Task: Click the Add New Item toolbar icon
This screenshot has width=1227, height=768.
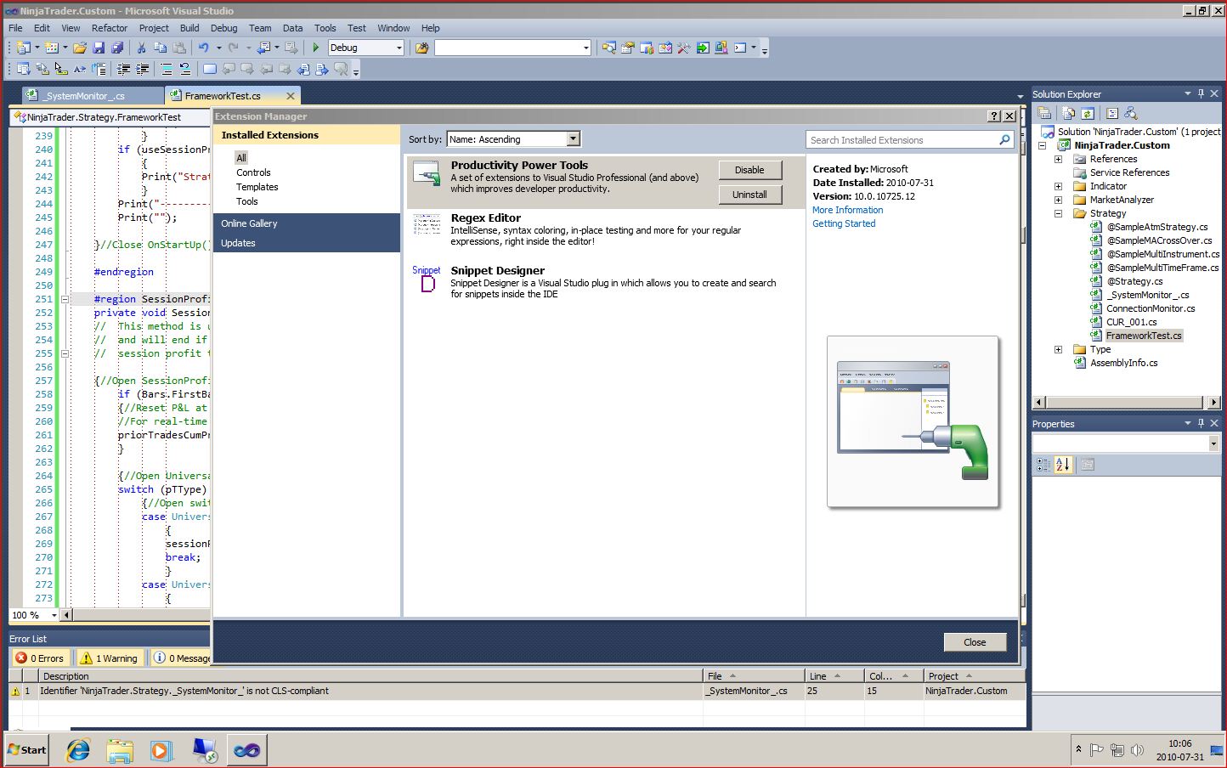Action: coord(52,48)
